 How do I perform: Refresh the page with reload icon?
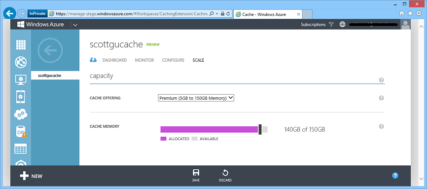click(x=228, y=14)
